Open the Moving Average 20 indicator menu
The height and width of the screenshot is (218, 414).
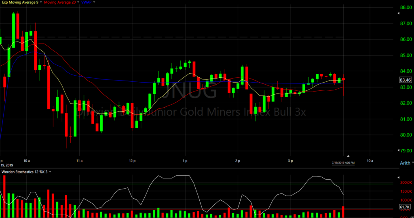(78, 2)
